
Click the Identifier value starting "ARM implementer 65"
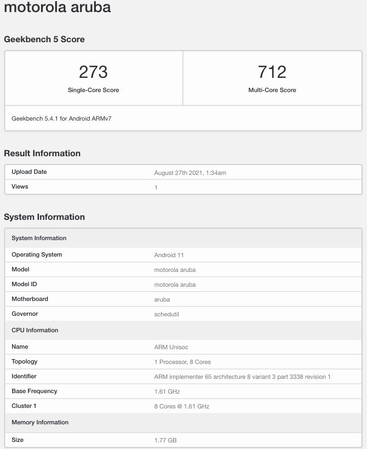tap(242, 377)
